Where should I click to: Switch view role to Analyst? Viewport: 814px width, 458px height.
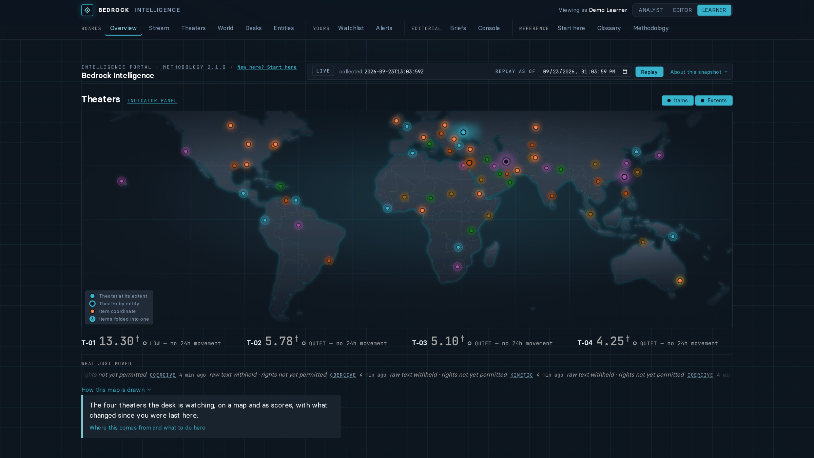point(651,10)
